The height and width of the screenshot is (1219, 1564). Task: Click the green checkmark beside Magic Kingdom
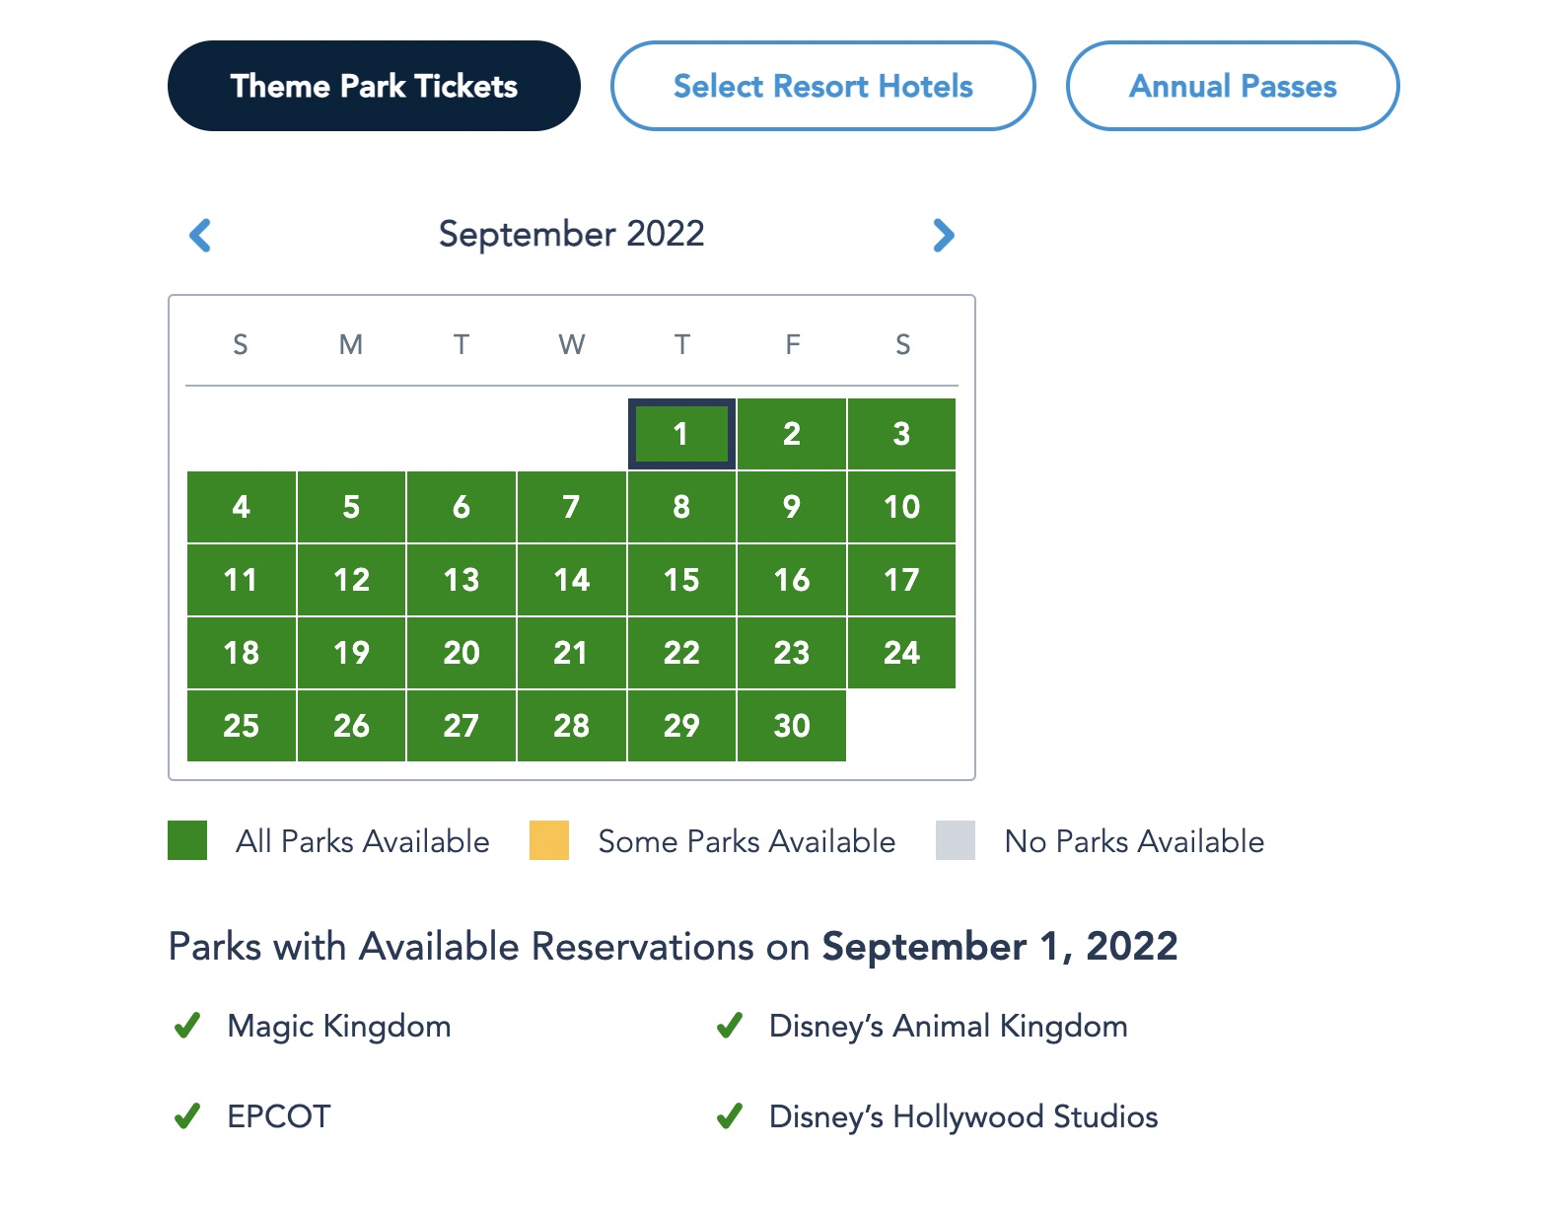coord(187,1026)
